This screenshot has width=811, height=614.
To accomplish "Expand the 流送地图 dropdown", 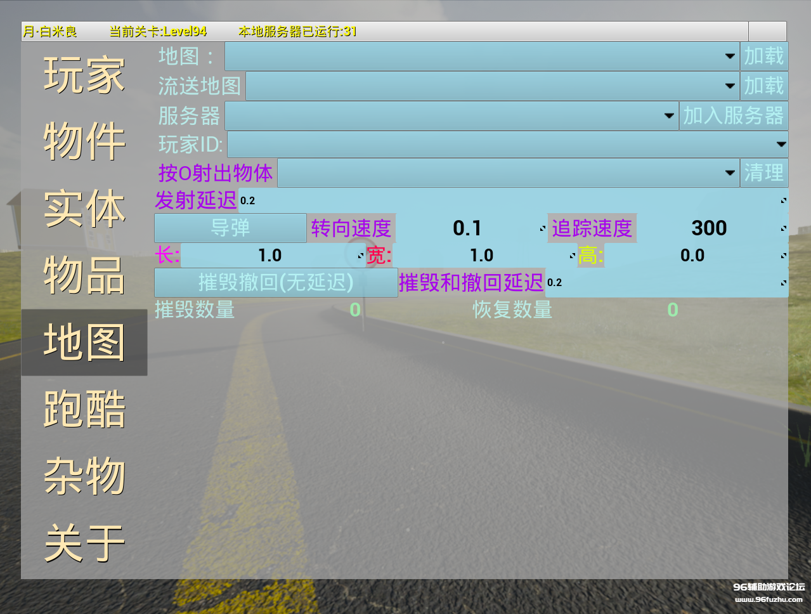I will [x=492, y=86].
